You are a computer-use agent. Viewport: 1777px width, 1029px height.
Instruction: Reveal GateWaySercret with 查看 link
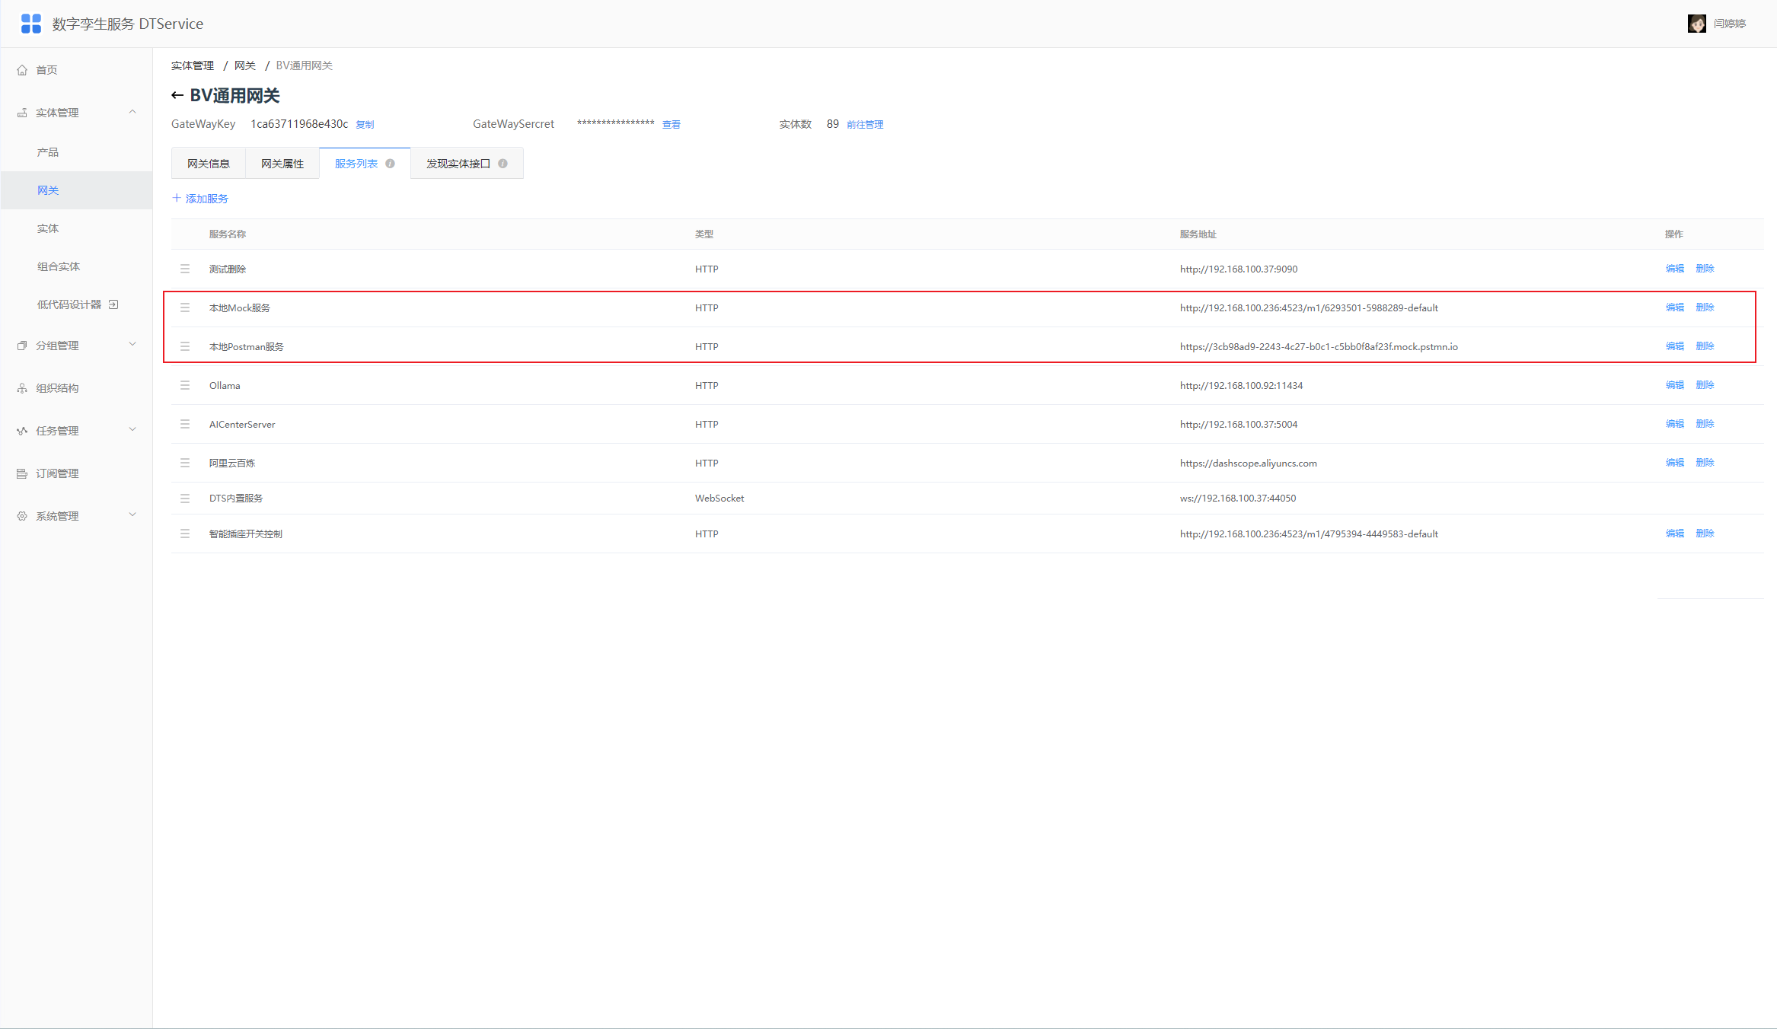pyautogui.click(x=672, y=125)
